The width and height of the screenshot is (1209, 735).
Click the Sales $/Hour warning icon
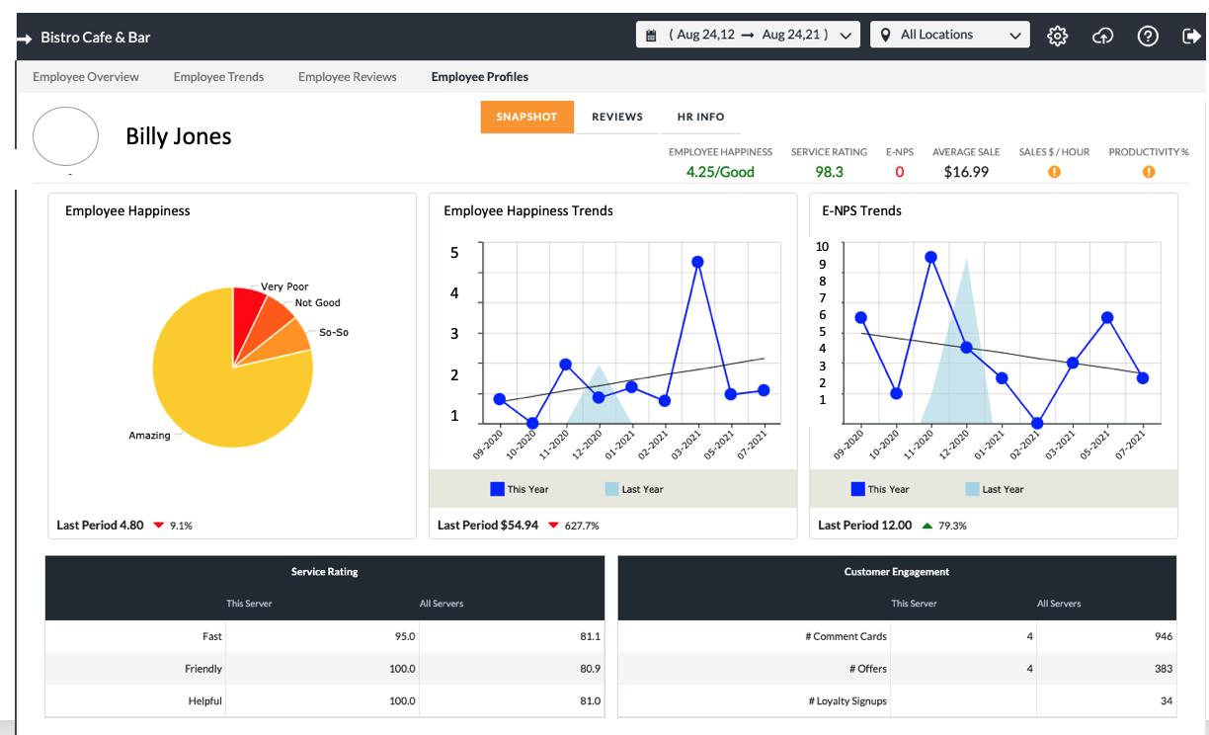pos(1054,172)
